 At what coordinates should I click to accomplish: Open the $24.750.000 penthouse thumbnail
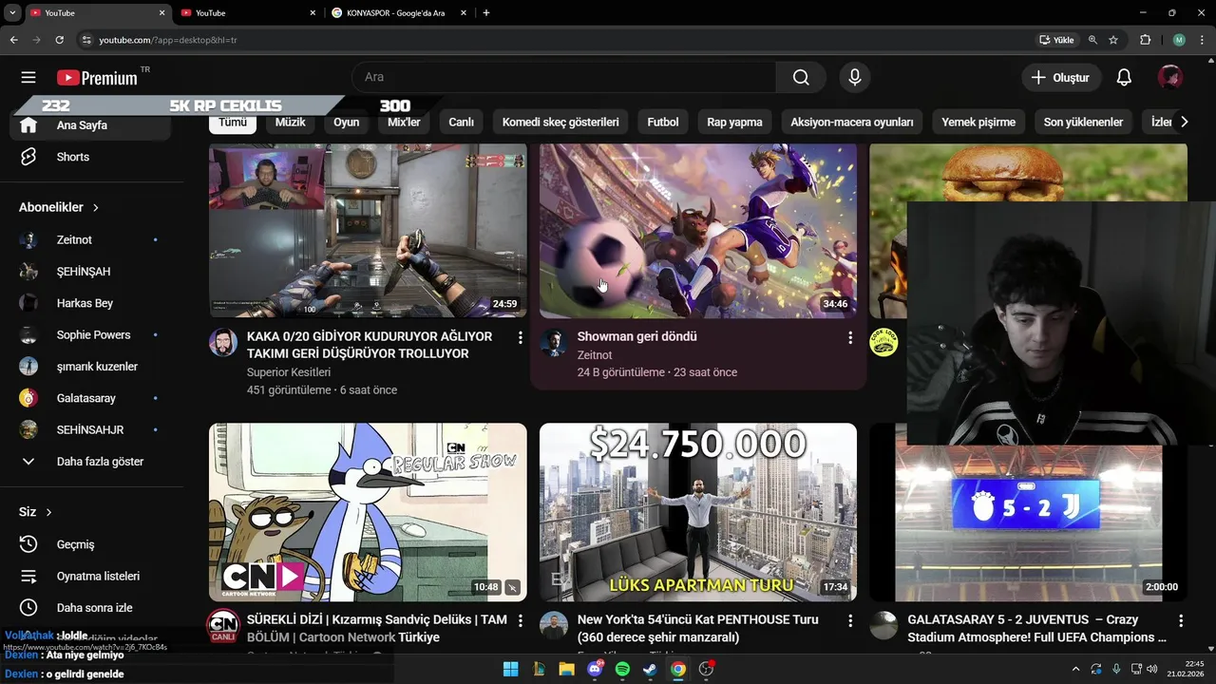(x=698, y=512)
